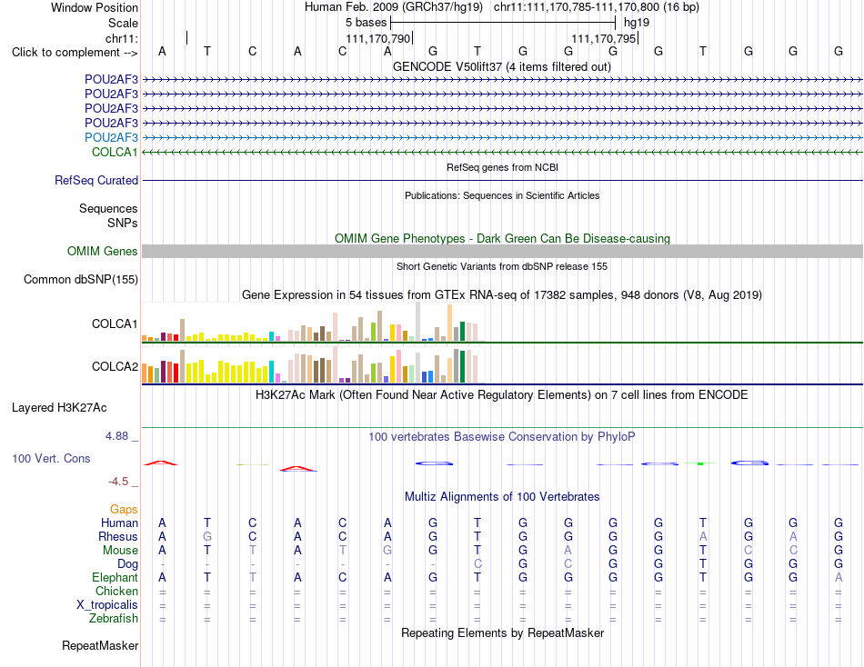
Task: Select the Human alignment row label
Action: [119, 523]
